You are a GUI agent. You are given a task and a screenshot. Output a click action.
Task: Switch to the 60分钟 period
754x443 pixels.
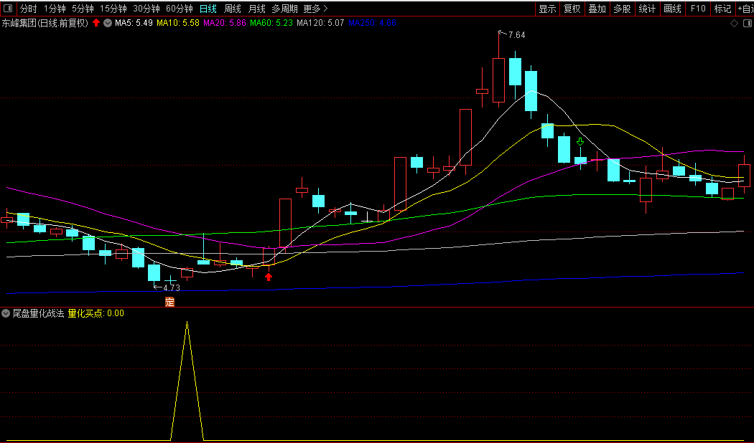tap(180, 9)
